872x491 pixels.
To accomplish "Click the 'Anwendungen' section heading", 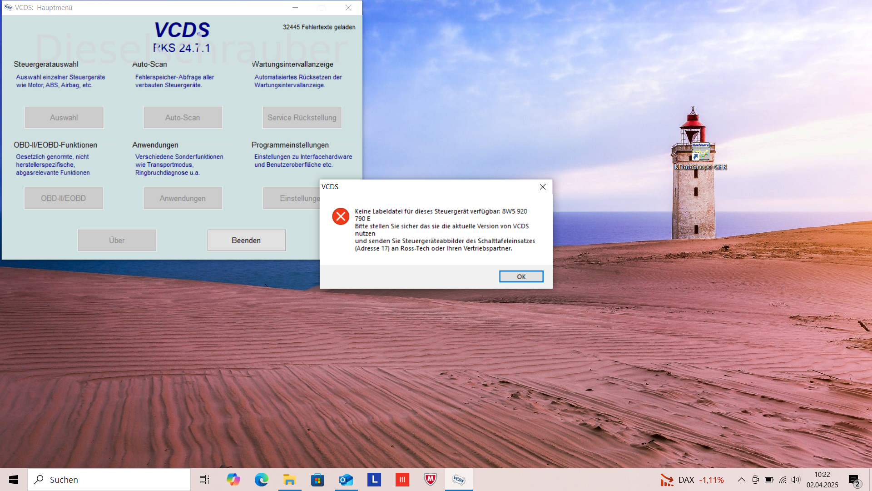I will pyautogui.click(x=155, y=145).
